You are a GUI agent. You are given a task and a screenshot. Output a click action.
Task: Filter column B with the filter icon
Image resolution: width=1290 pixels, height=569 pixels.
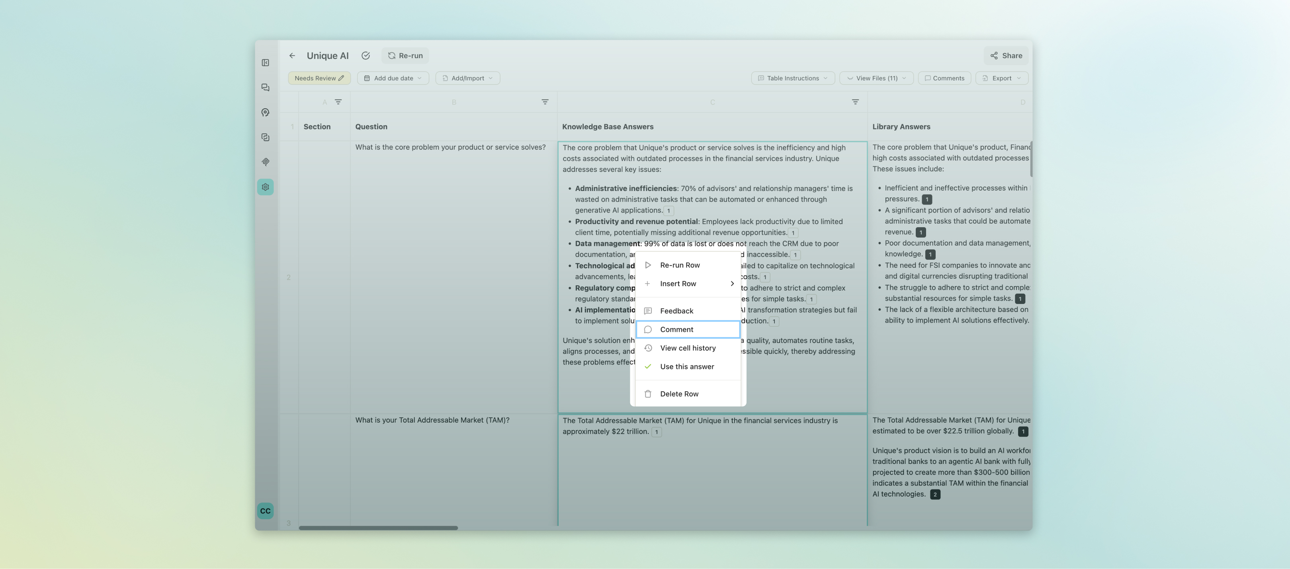[x=545, y=102]
